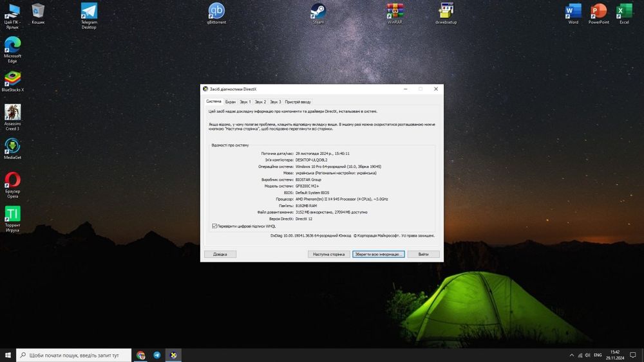The height and width of the screenshot is (362, 644).
Task: Switch to the Звук 1 tab
Action: 245,102
